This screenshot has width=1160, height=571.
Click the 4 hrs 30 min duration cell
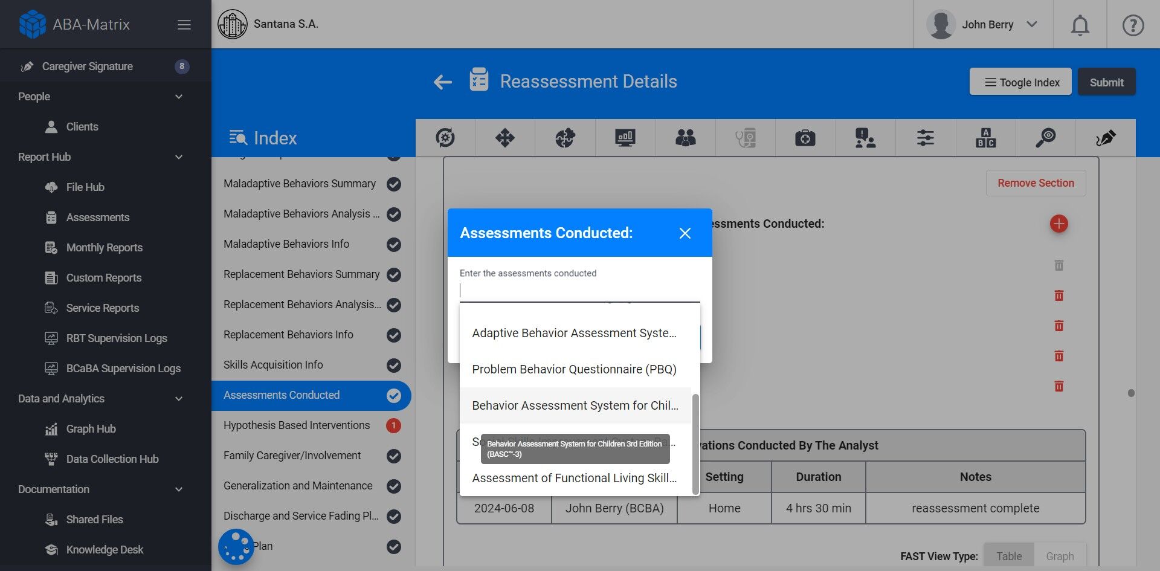click(x=818, y=508)
